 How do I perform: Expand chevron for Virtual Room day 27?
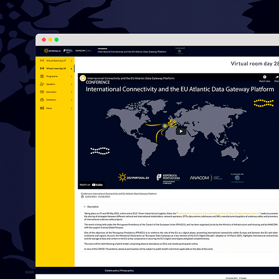coord(72,61)
